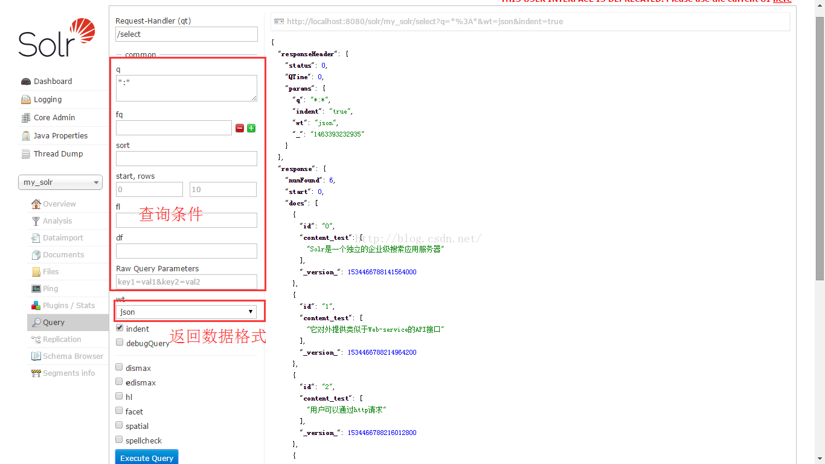825x464 pixels.
Task: Focus the fl field list input
Action: (187, 220)
